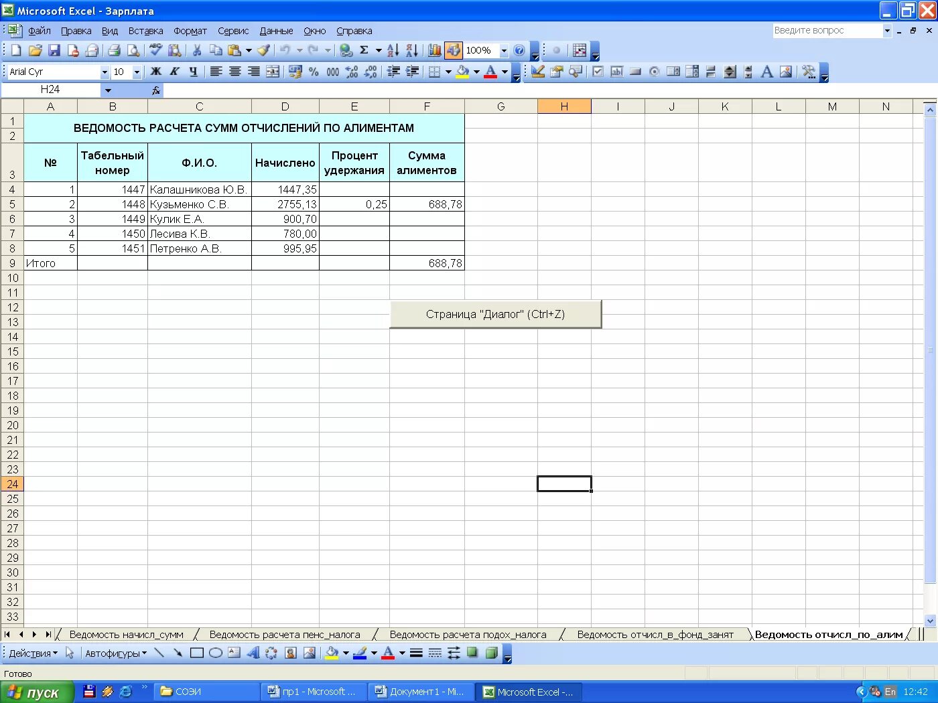Activate the Format Painter brush

point(264,50)
